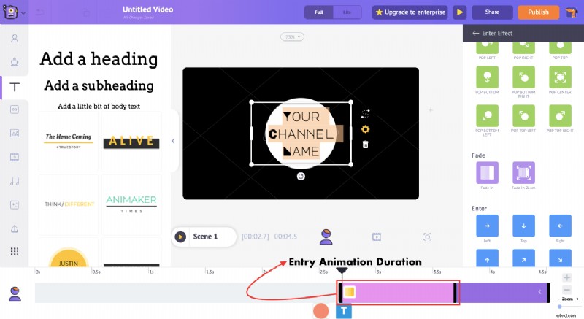This screenshot has height=319, width=584.
Task: Switch to video timeline icon
Action: tap(377, 237)
